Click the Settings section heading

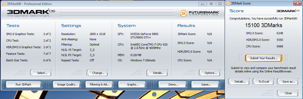[x=71, y=26]
